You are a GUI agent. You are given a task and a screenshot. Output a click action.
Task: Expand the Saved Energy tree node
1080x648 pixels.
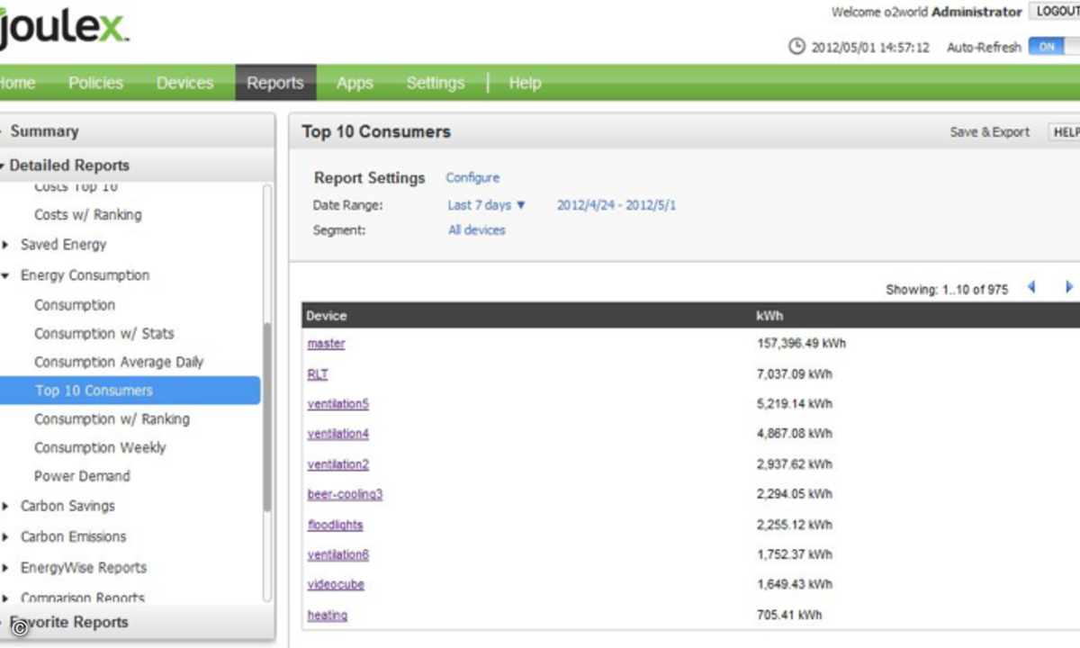click(x=5, y=245)
